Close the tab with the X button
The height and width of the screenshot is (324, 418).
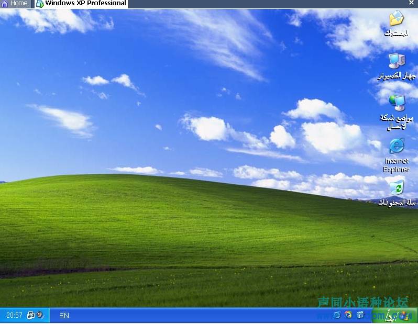coord(411,3)
